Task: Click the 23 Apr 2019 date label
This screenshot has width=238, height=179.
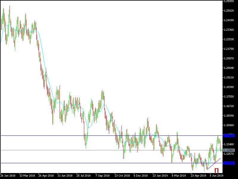Action: click(198, 176)
